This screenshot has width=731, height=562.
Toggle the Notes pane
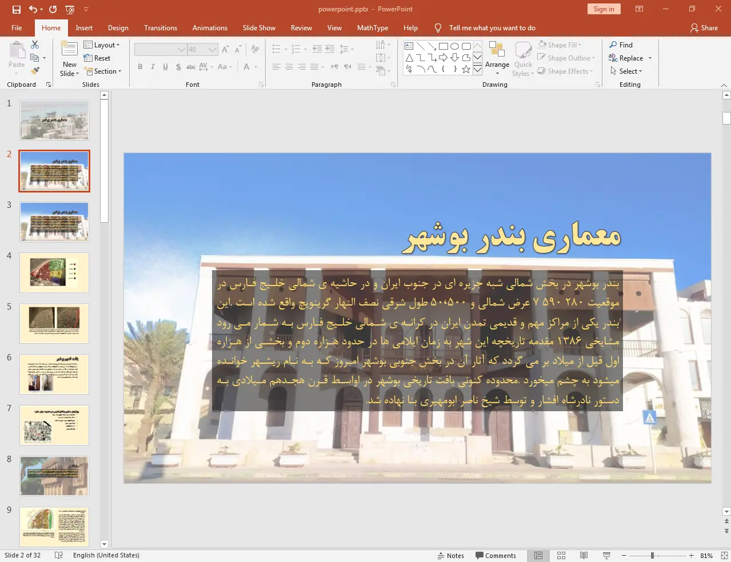point(451,555)
